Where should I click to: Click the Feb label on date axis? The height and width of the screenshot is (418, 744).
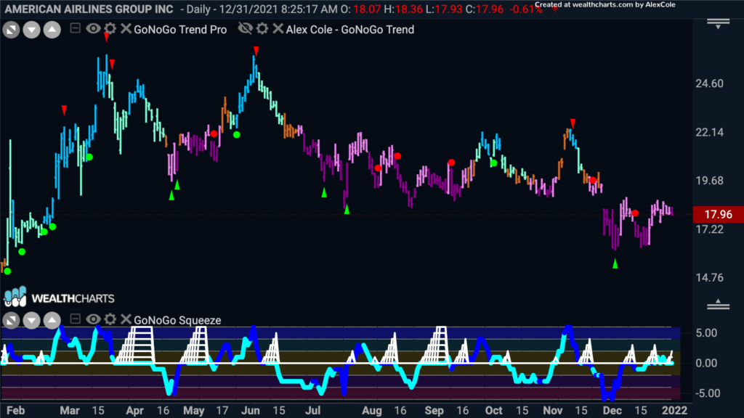tap(16, 411)
